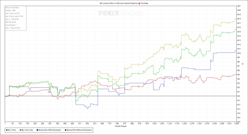Click the red Money Won Without Showdown swatch
This screenshot has height=135, width=248.
(x=66, y=130)
